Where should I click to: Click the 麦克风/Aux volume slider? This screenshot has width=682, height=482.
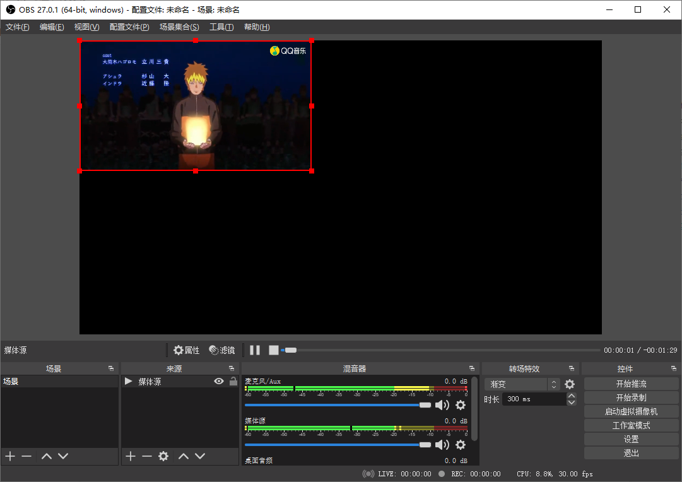pyautogui.click(x=338, y=405)
